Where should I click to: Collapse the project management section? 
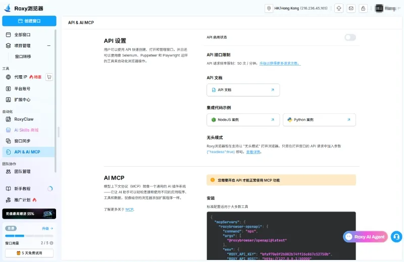tap(48, 45)
